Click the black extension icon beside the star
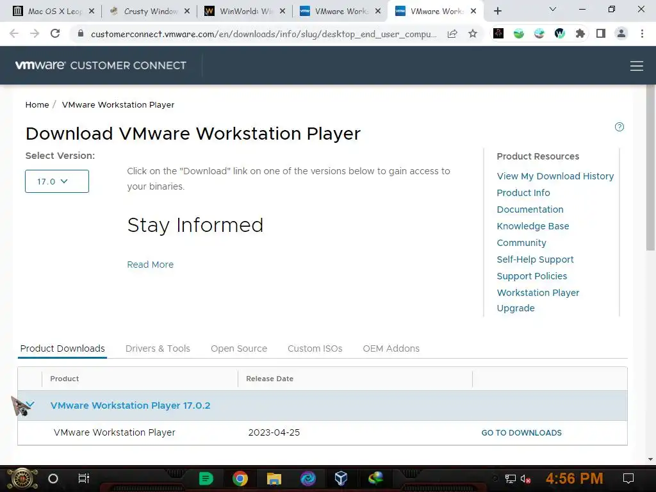 pyautogui.click(x=498, y=33)
